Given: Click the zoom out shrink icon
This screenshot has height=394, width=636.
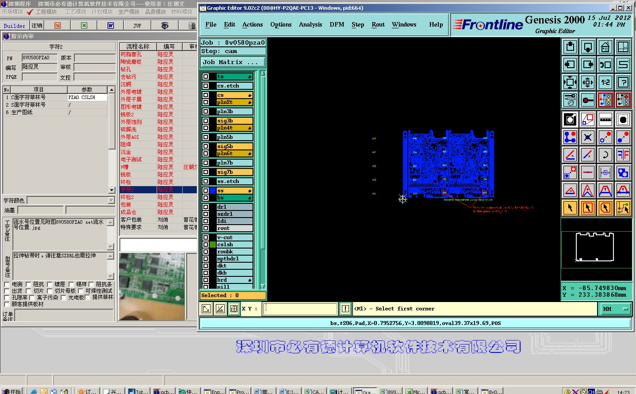Looking at the screenshot, I should tap(588, 82).
